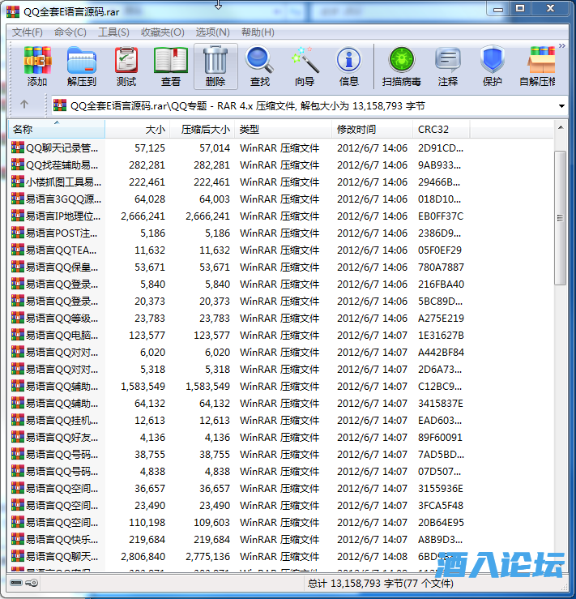Select the QQ找茬辅助易... archive icon

[18, 165]
